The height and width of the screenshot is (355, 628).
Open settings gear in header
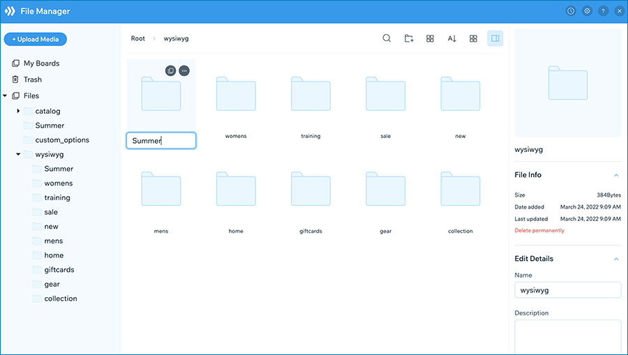pos(587,11)
